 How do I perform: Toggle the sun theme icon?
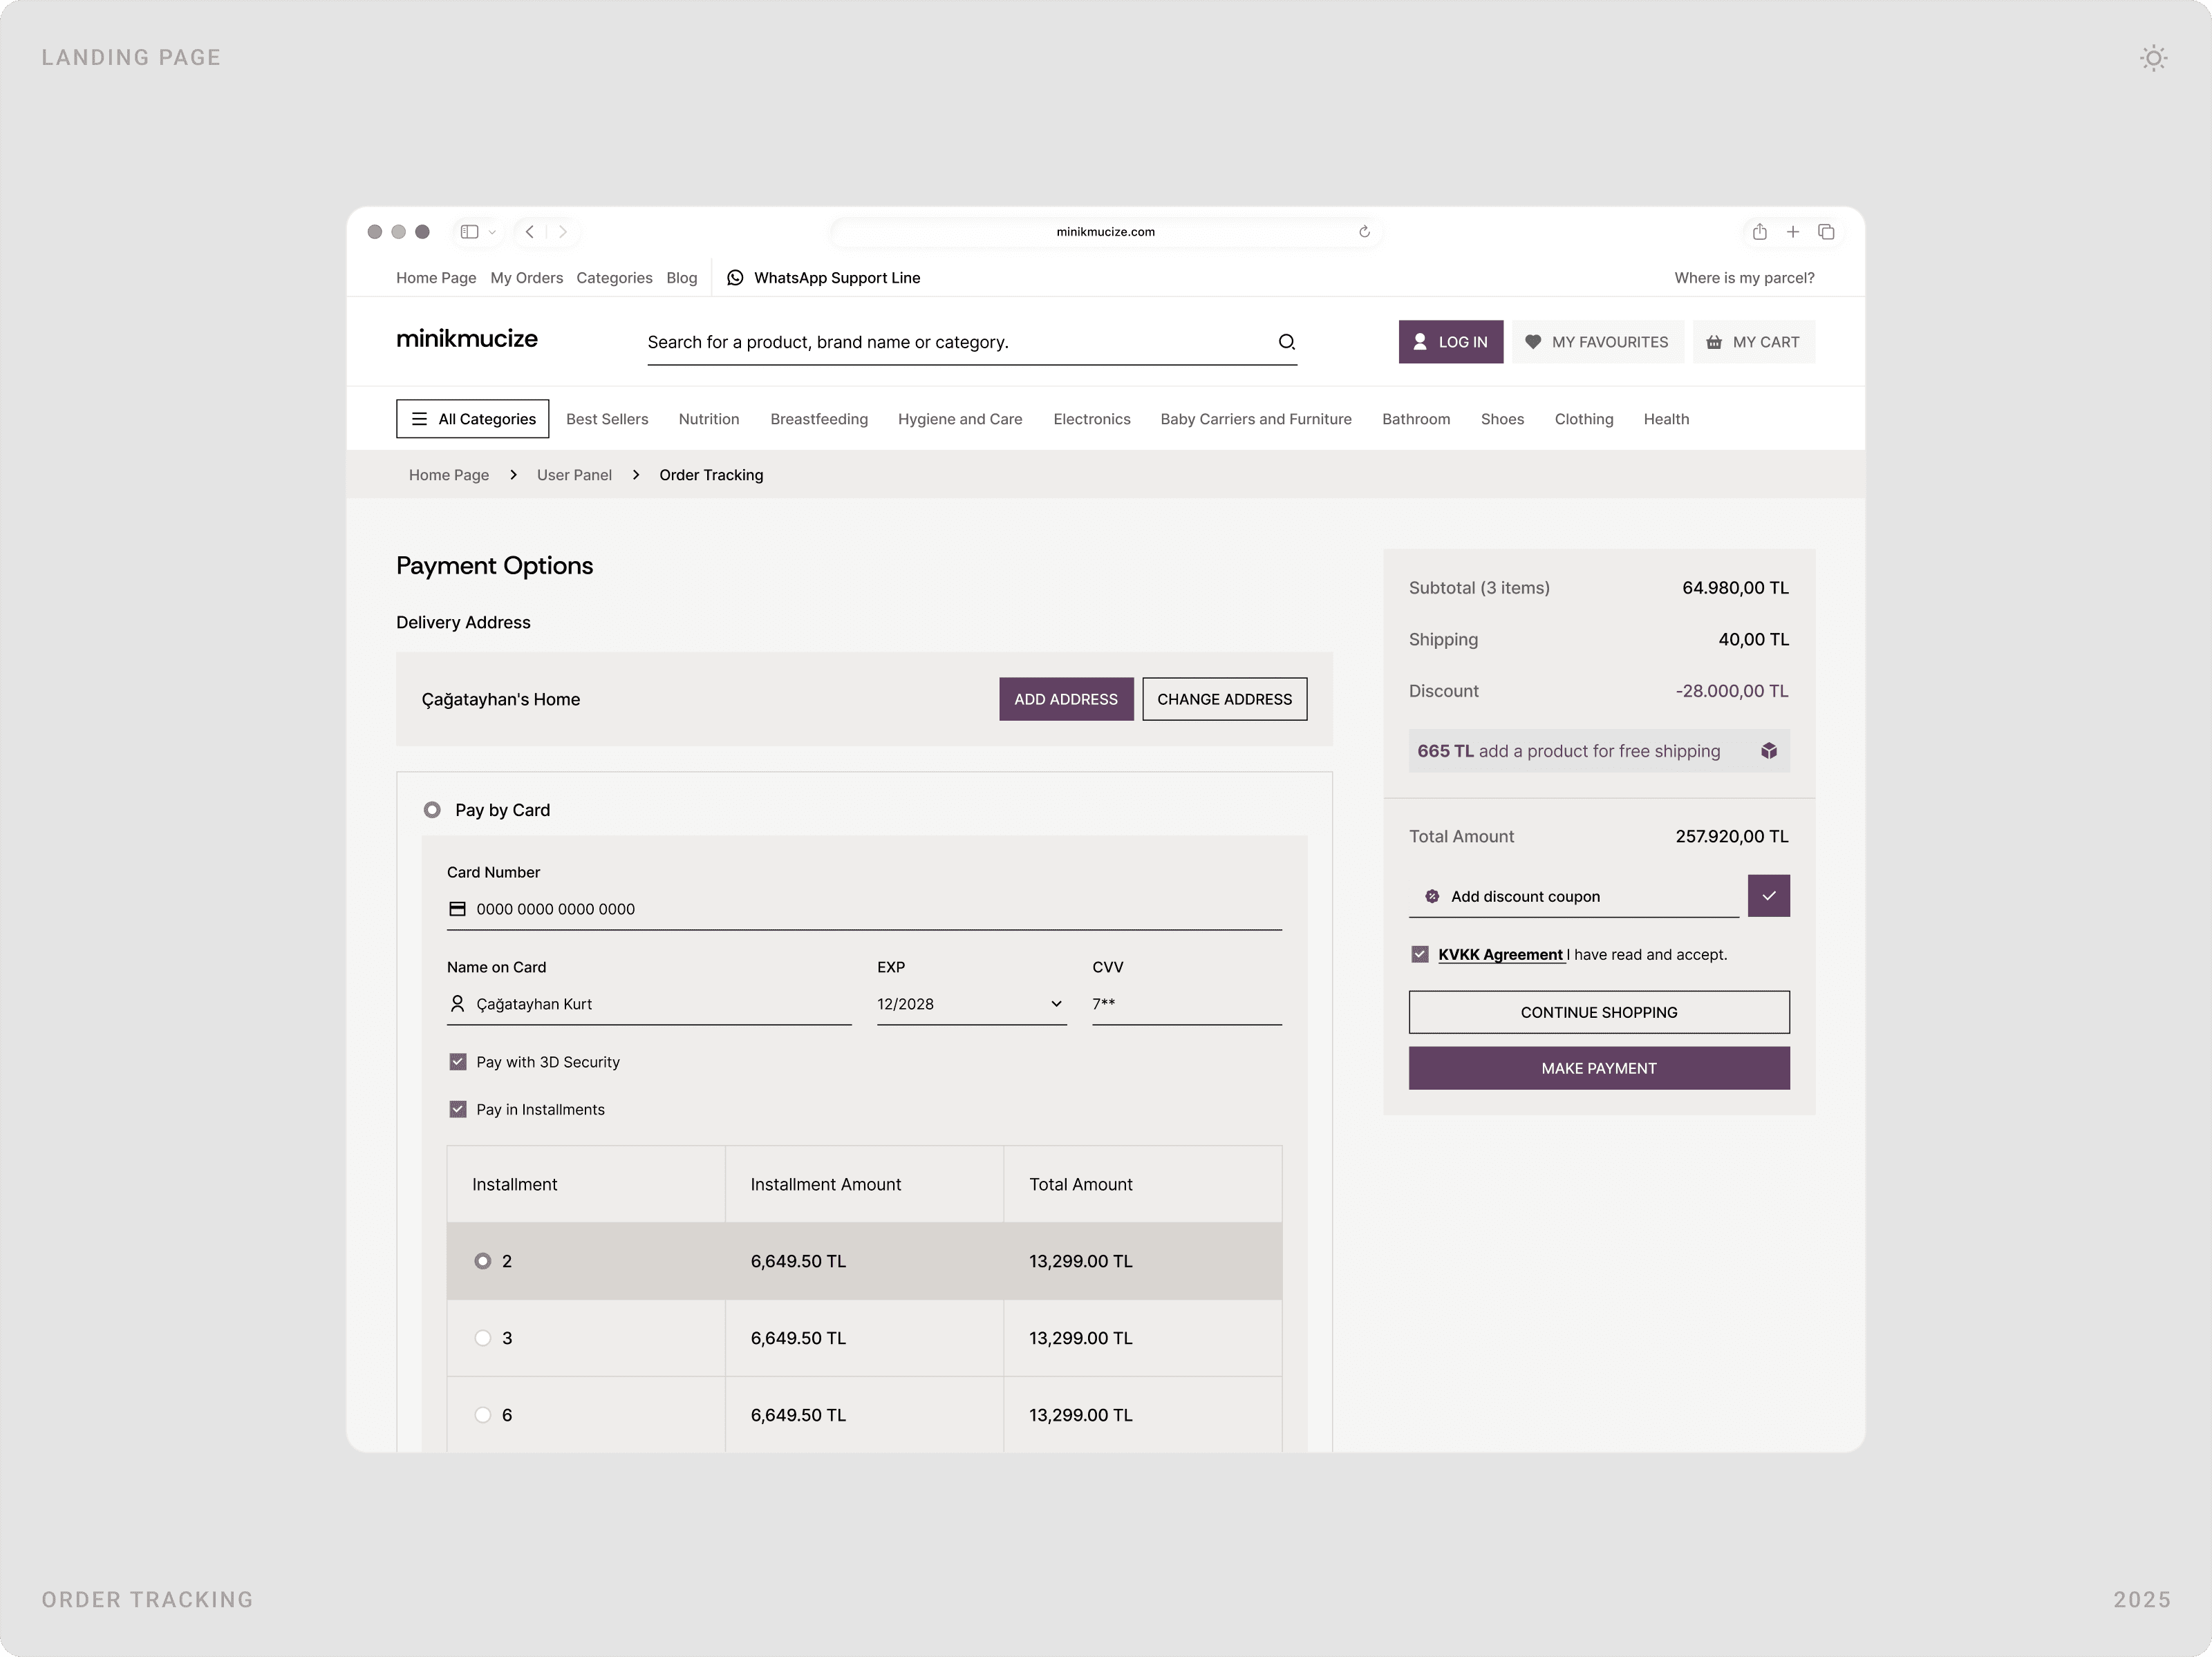click(x=2153, y=58)
